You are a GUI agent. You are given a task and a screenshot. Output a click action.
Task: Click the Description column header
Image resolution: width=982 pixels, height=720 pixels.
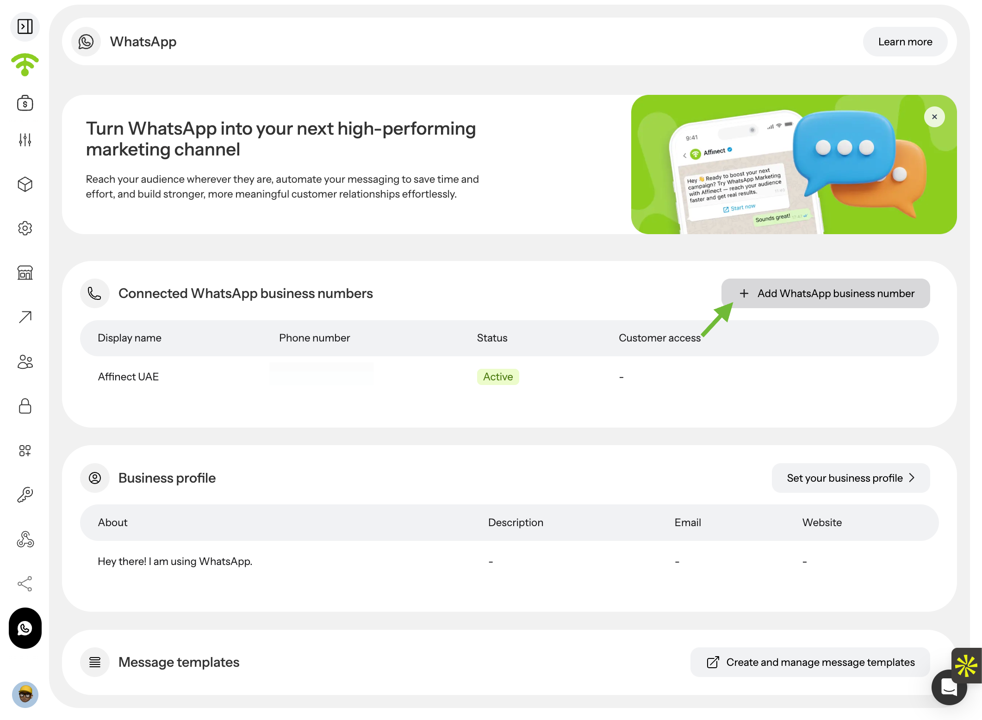pyautogui.click(x=516, y=522)
